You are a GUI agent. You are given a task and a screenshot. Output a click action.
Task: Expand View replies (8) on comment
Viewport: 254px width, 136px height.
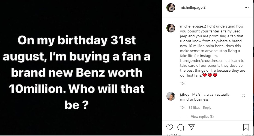[202, 117]
